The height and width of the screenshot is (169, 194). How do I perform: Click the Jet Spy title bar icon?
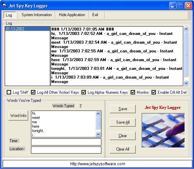point(5,6)
